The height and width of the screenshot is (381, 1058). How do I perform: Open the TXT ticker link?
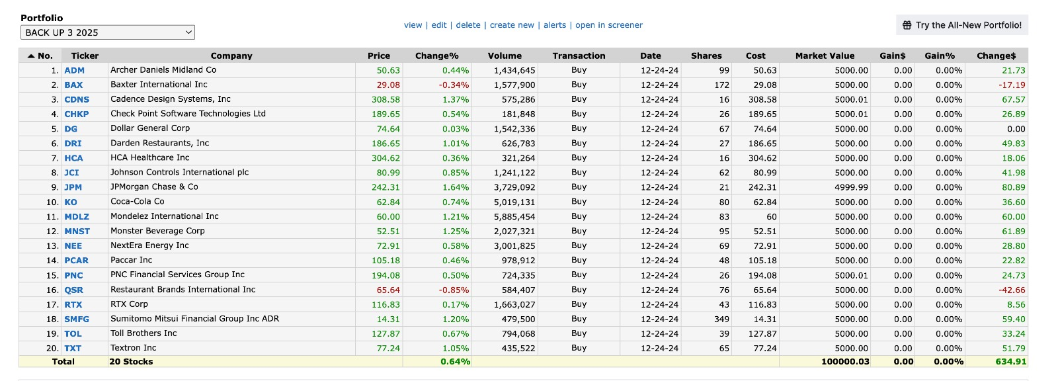pyautogui.click(x=73, y=349)
